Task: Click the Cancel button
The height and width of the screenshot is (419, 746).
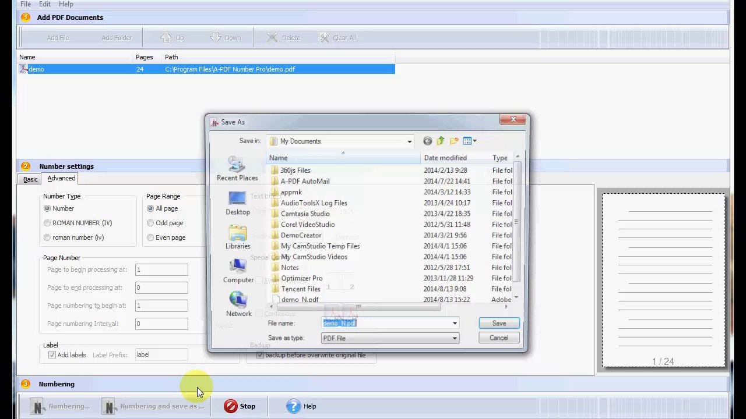Action: [x=499, y=338]
